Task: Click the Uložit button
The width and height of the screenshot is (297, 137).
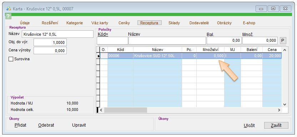Action: coord(249,126)
